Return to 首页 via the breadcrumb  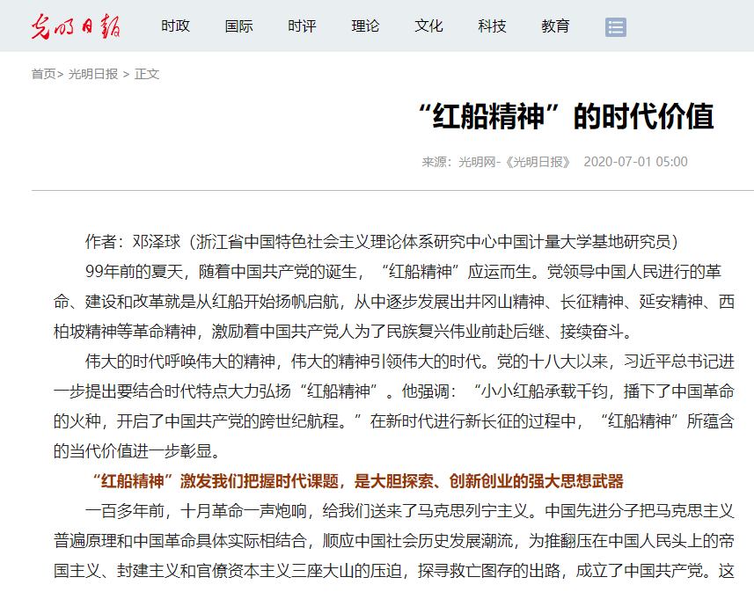[43, 74]
